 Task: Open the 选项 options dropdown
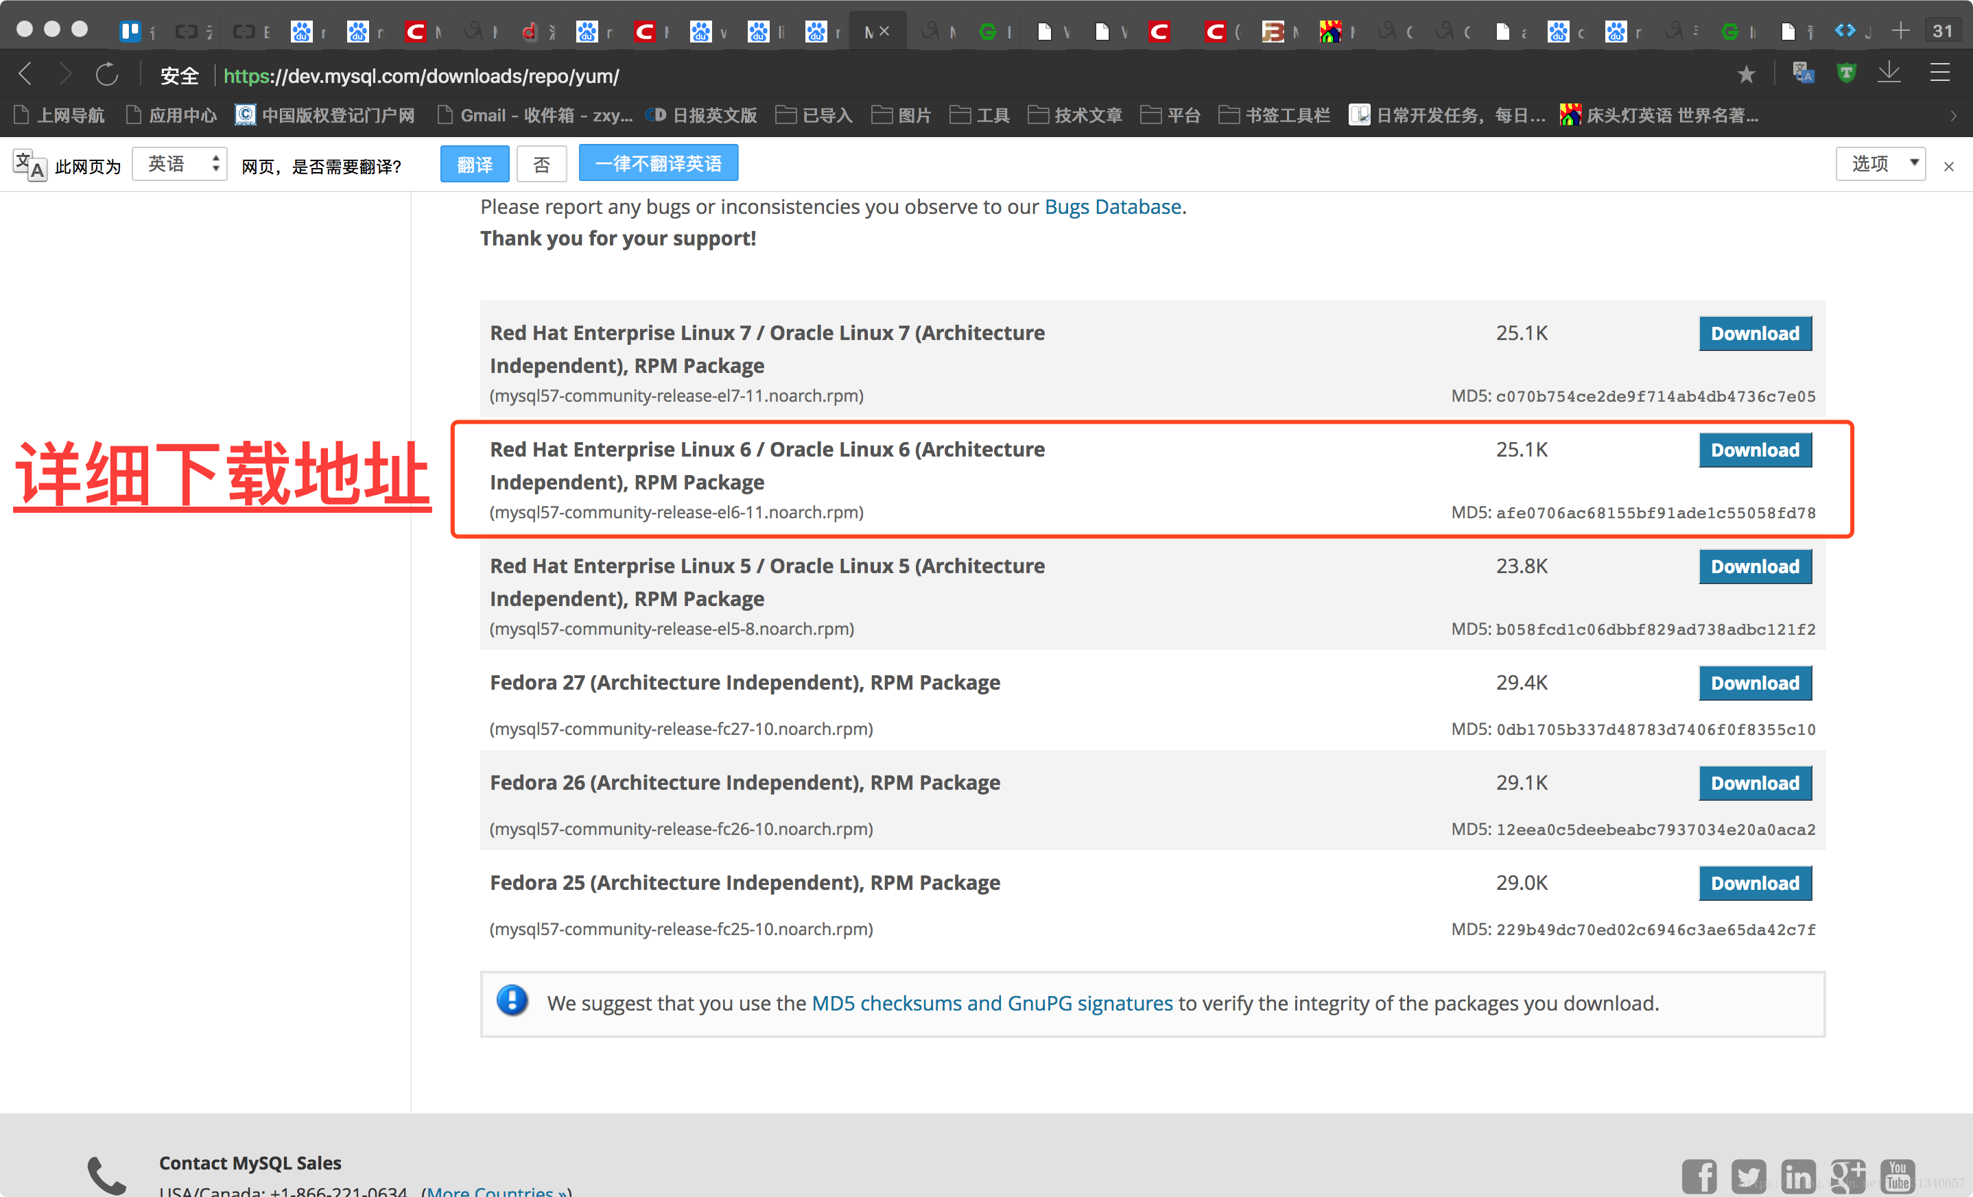coord(1880,163)
